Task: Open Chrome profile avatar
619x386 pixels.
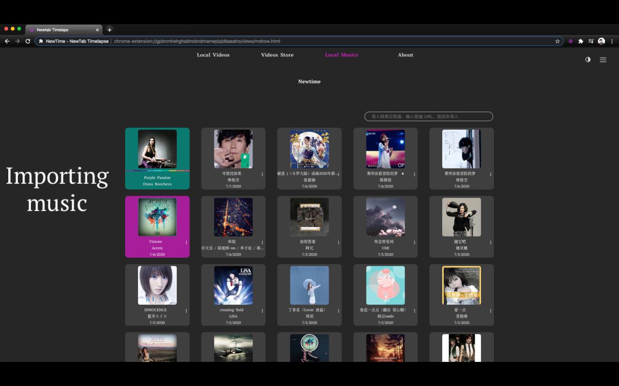Action: click(x=602, y=41)
